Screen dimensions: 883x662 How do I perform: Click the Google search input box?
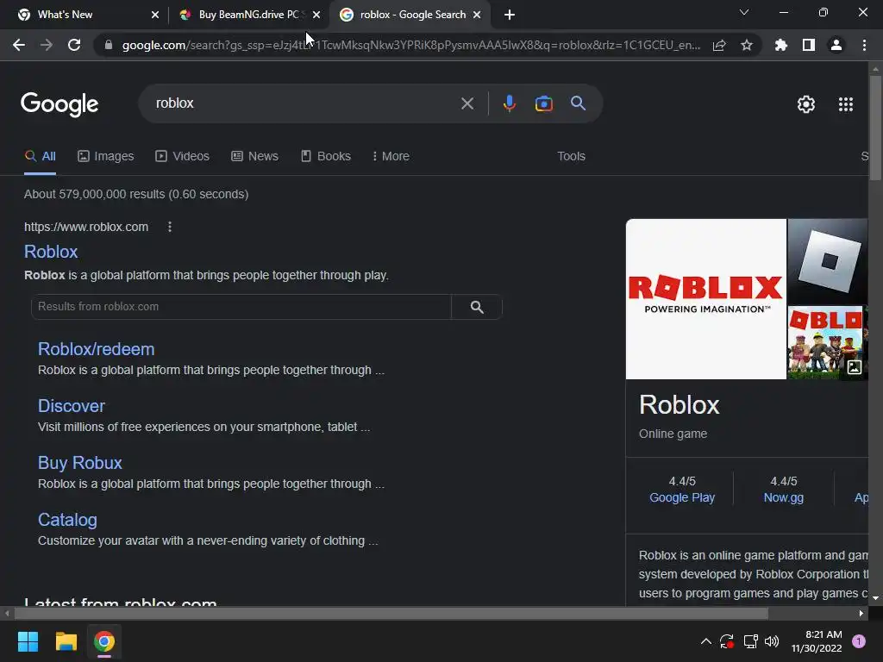tap(304, 103)
